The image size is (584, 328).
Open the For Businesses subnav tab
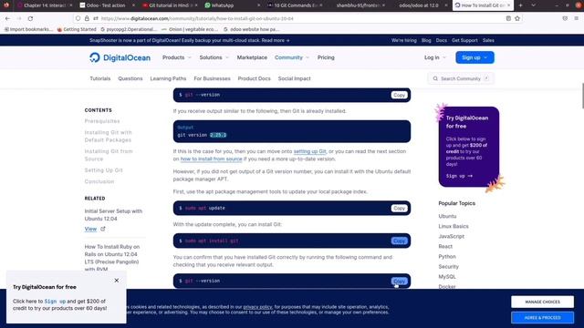pyautogui.click(x=212, y=78)
